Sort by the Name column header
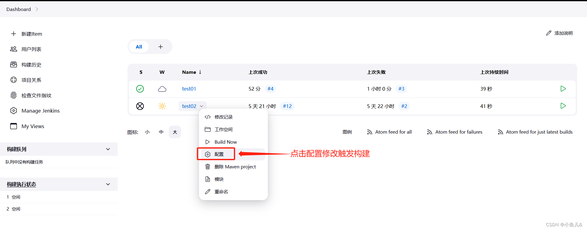The height and width of the screenshot is (230, 587). (x=192, y=72)
